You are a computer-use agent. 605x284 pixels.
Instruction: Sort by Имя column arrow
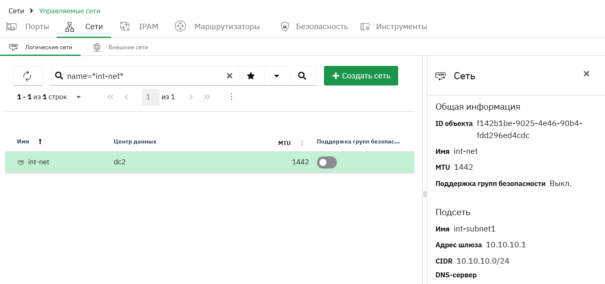(x=40, y=142)
